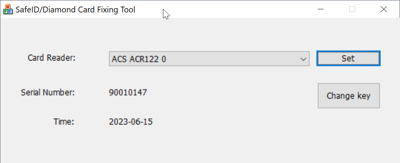Open the ACS ACR122 0 combo box
This screenshot has width=400, height=163.
[x=203, y=59]
